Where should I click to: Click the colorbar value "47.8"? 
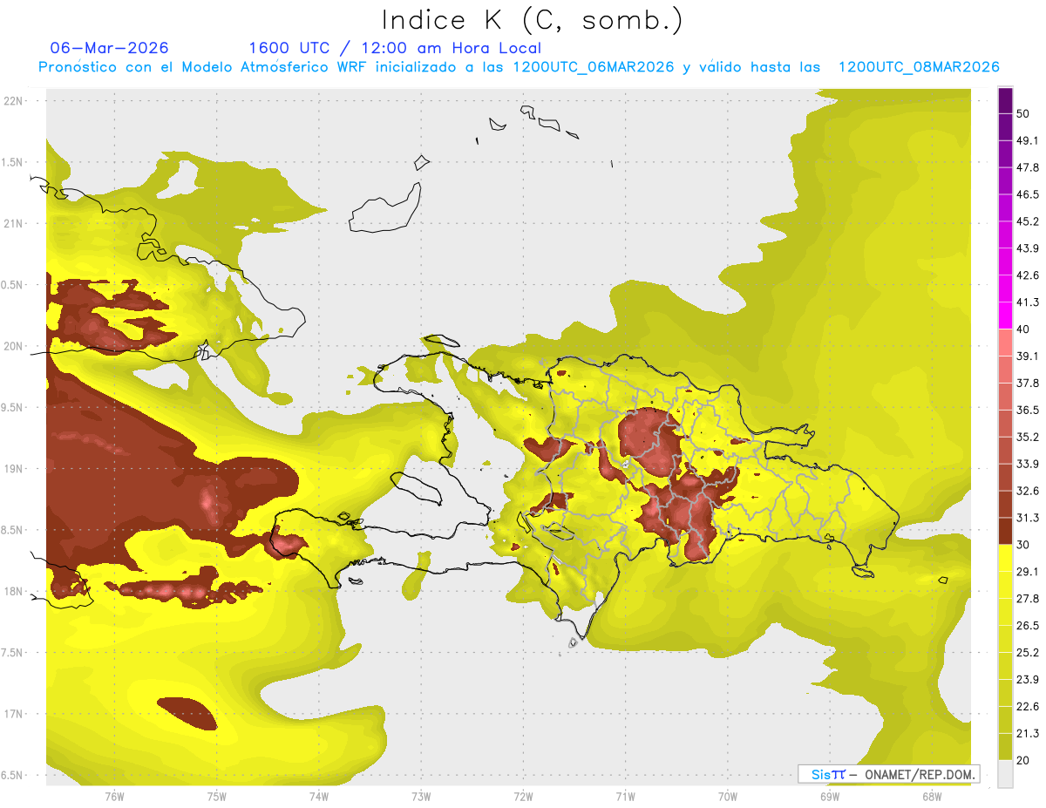(1028, 167)
